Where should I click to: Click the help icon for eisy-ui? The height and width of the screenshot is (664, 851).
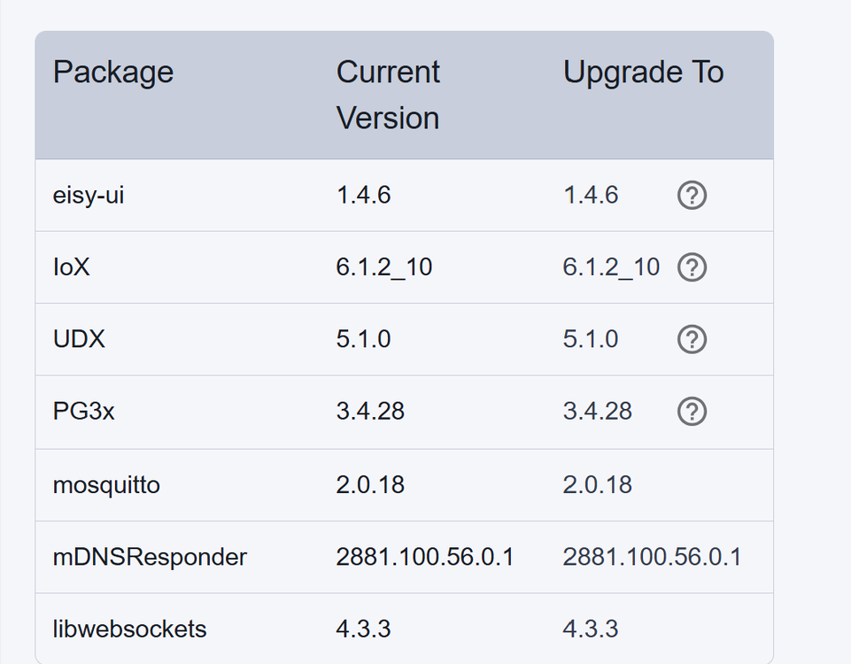point(692,196)
